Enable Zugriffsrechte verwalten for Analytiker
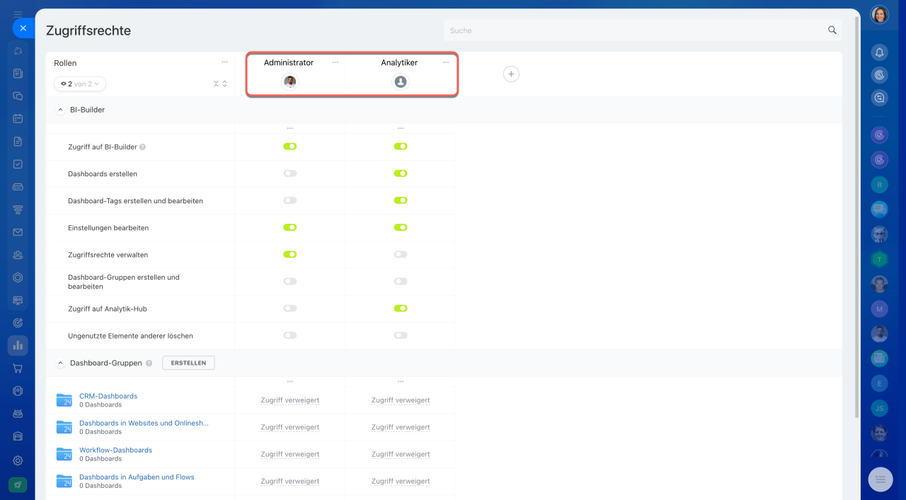This screenshot has height=500, width=906. point(401,254)
